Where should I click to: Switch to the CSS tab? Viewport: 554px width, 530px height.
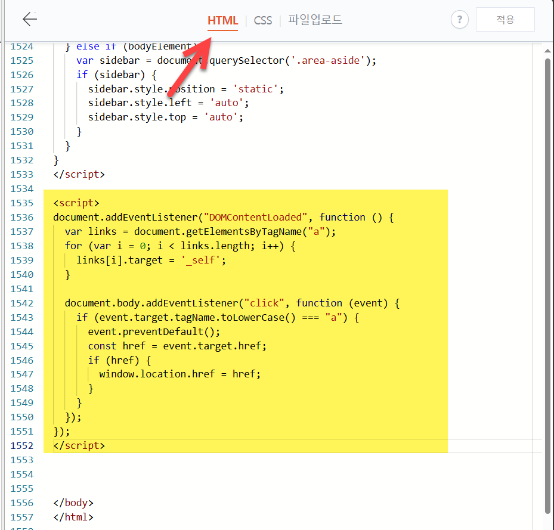pos(263,20)
